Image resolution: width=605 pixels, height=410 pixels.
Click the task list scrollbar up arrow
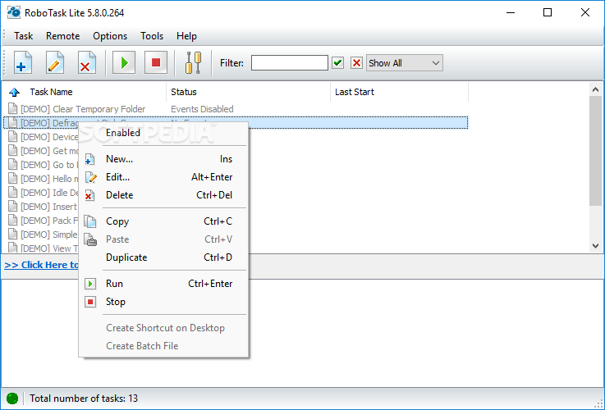595,89
